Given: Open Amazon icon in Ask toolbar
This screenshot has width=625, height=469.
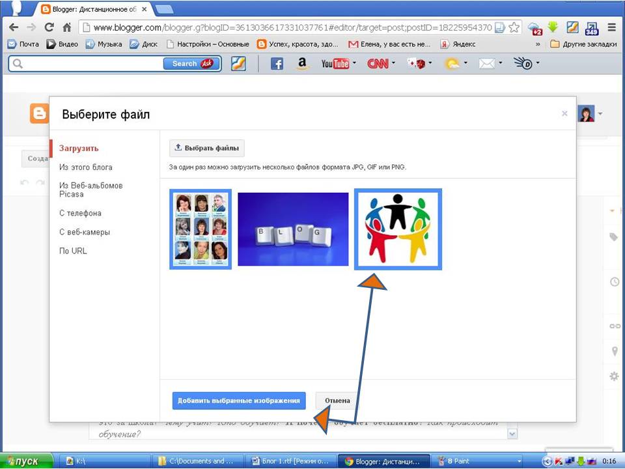Looking at the screenshot, I should click(x=303, y=63).
